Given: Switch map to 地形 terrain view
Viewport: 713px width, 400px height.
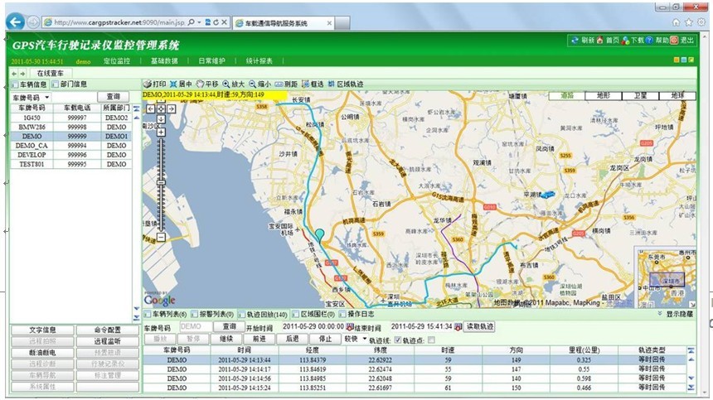Looking at the screenshot, I should (x=603, y=95).
